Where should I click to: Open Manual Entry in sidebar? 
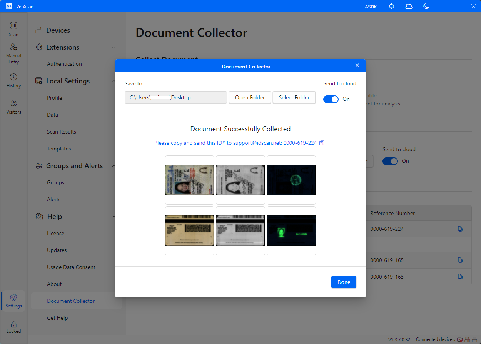pyautogui.click(x=13, y=54)
